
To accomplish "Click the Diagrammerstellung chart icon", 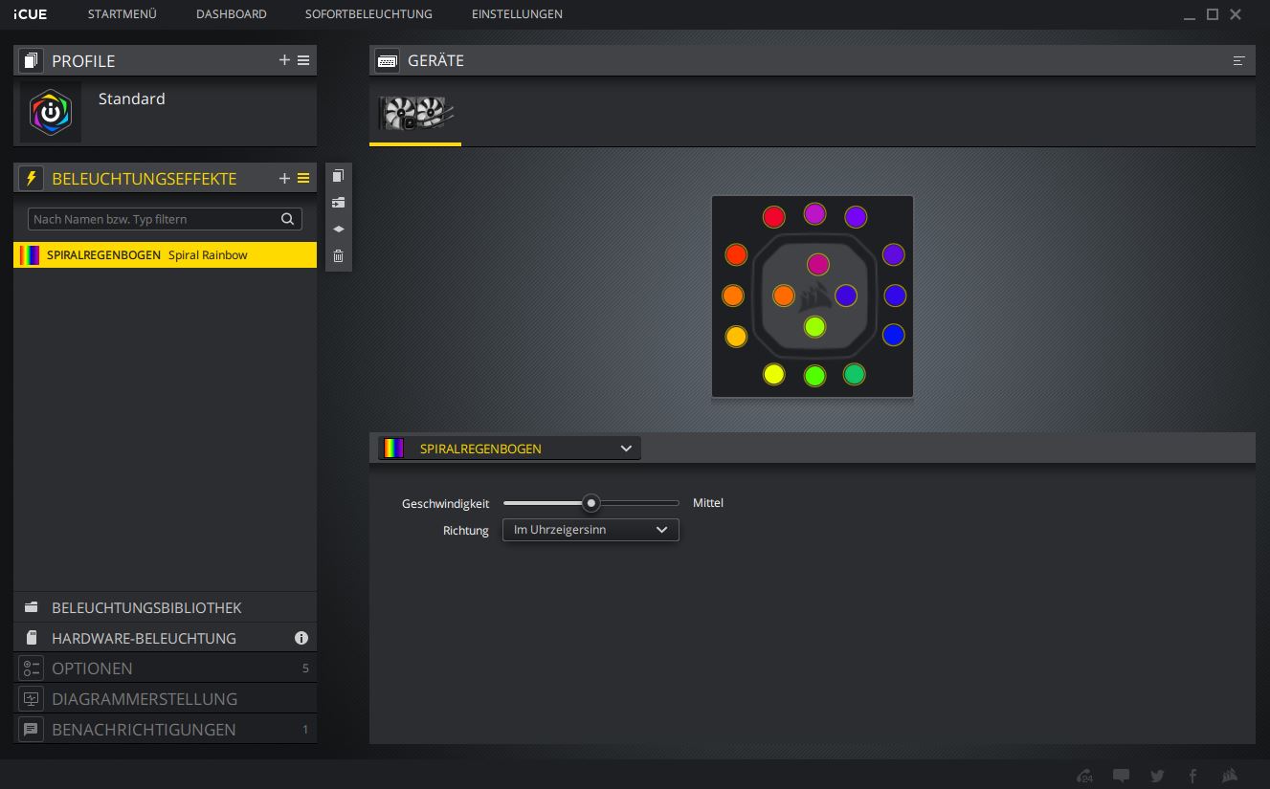I will coord(31,699).
